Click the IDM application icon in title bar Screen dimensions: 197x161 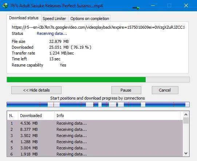(x=5, y=5)
